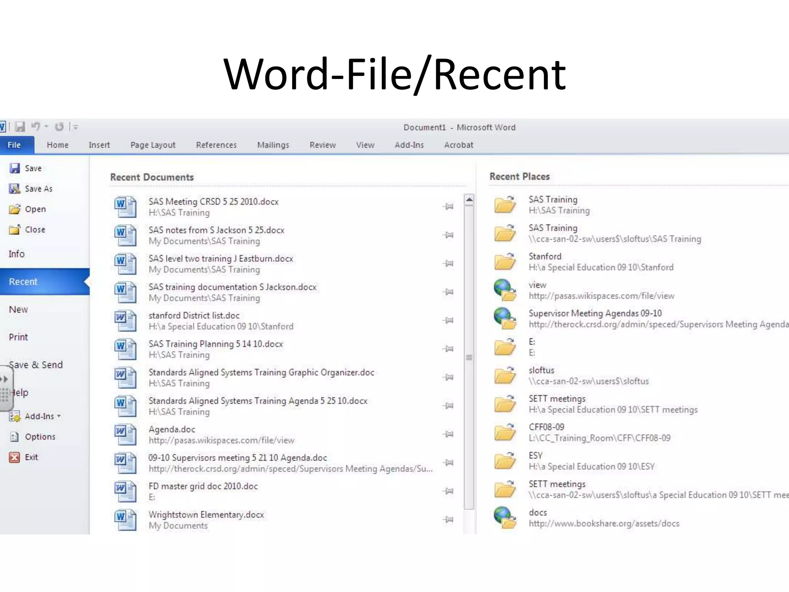Pin SAS notes from S Jackson 5 25.docx
This screenshot has width=789, height=592.
click(x=448, y=235)
